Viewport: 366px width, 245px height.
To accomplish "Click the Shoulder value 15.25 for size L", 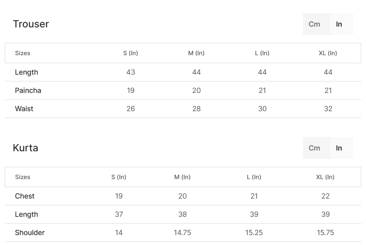I will point(254,233).
